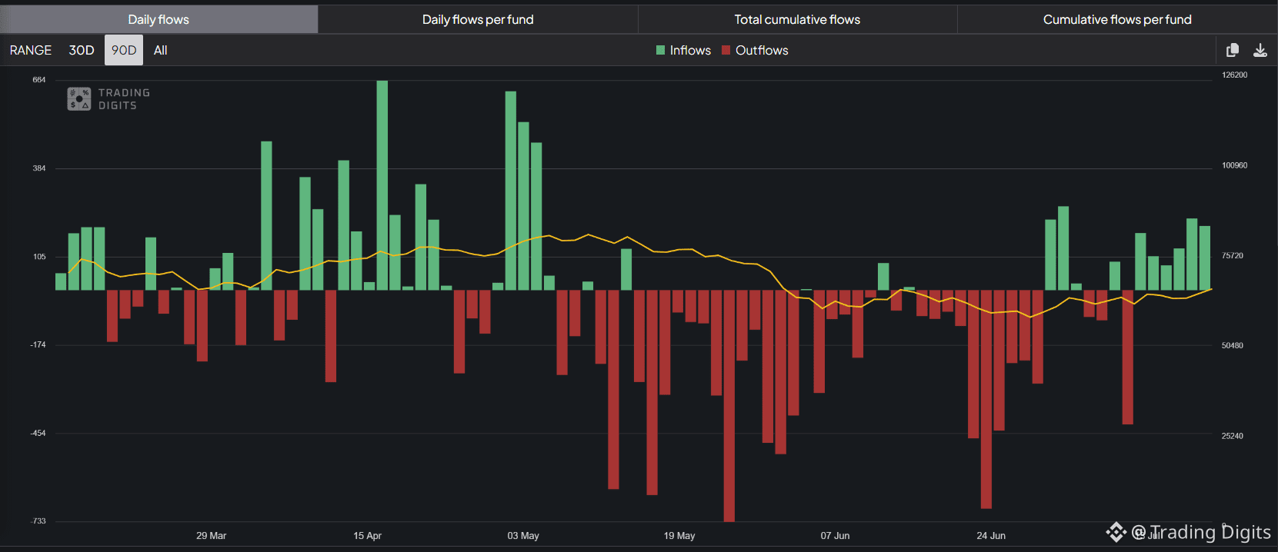Click the 384 left axis value
1278x552 pixels.
[39, 168]
